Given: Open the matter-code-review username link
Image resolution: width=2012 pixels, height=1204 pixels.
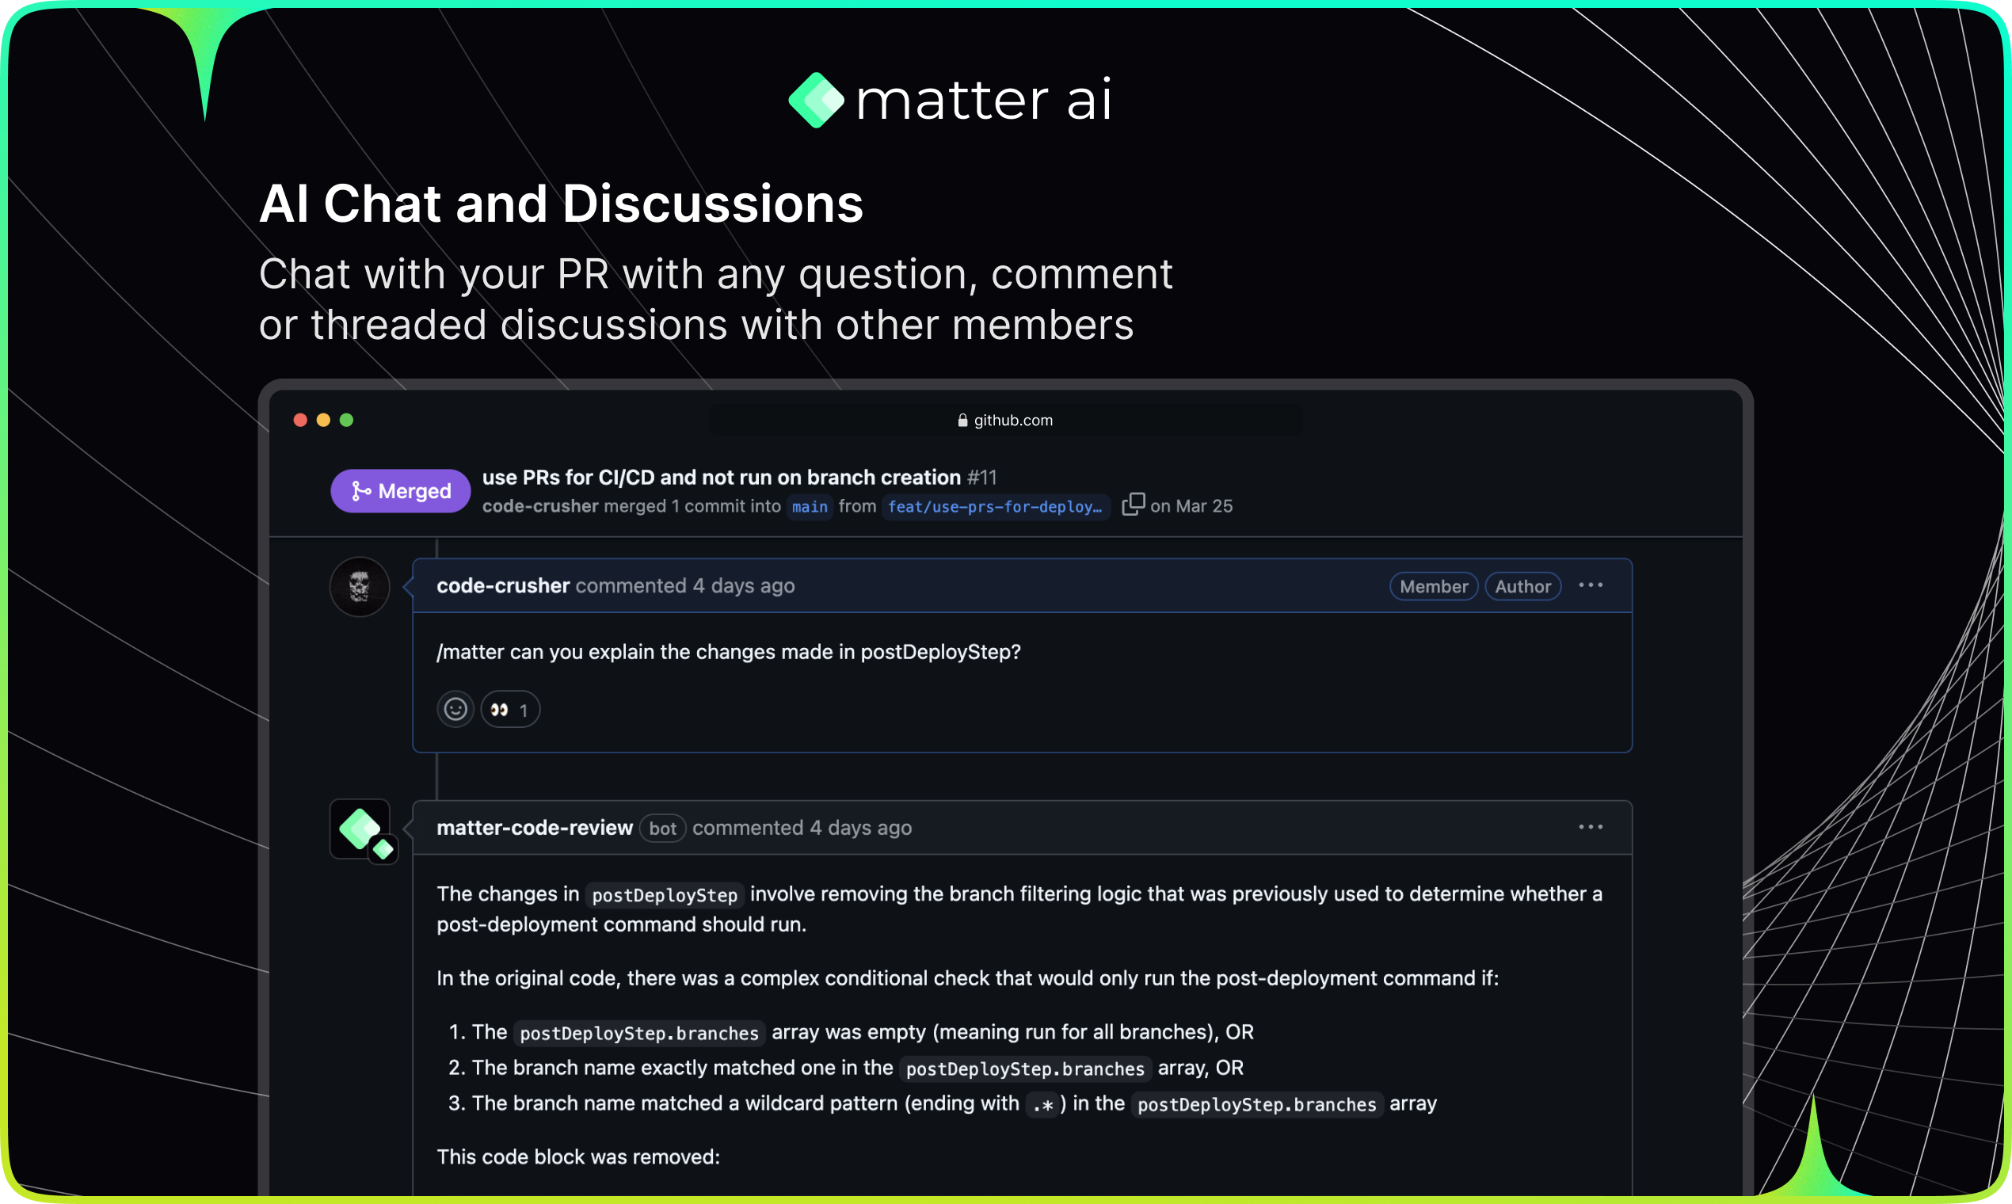Looking at the screenshot, I should pyautogui.click(x=534, y=828).
